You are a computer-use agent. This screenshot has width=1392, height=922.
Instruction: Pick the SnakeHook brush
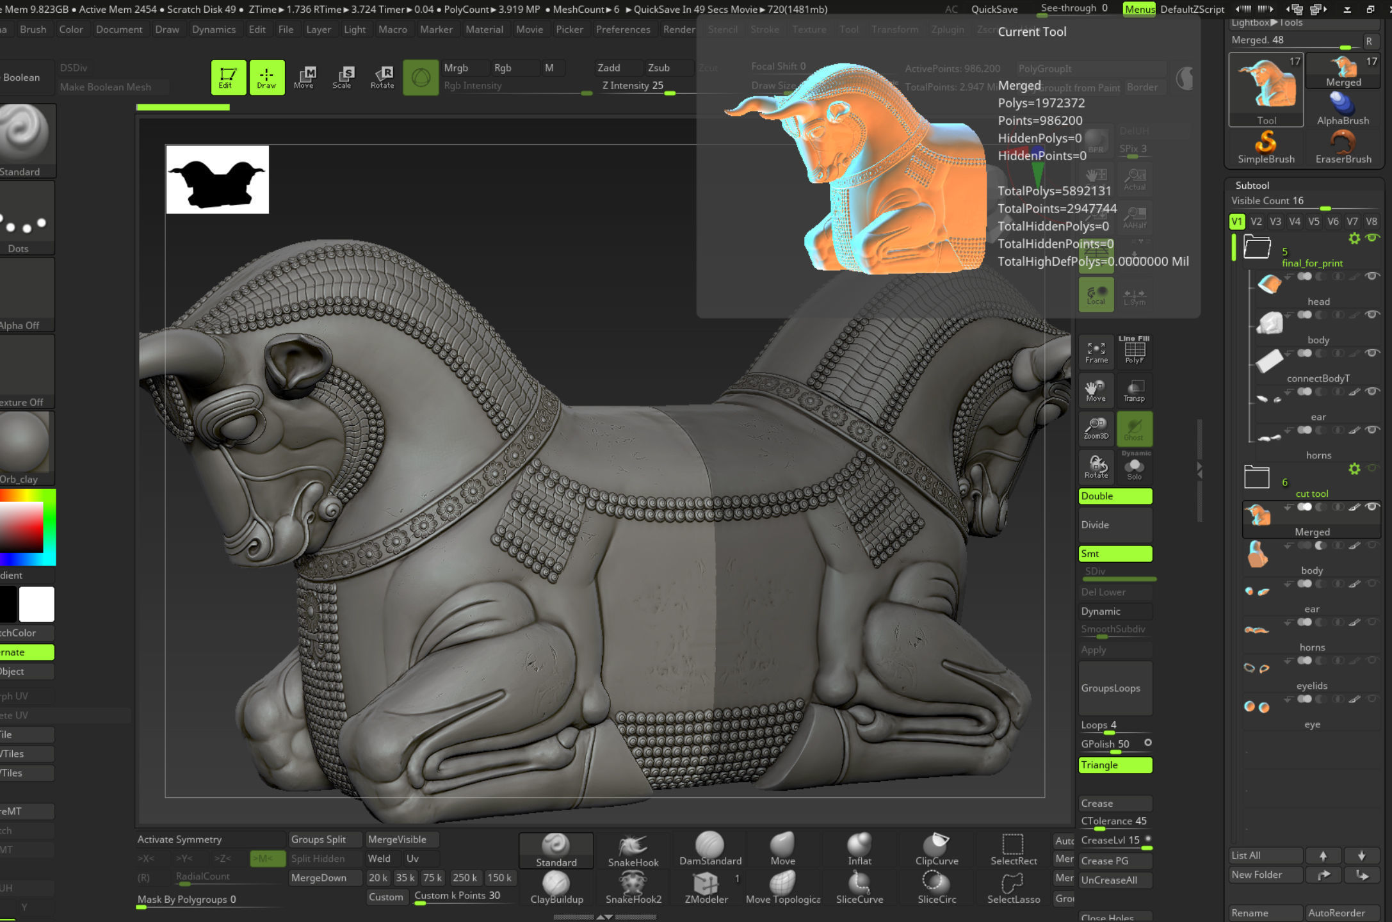[633, 850]
